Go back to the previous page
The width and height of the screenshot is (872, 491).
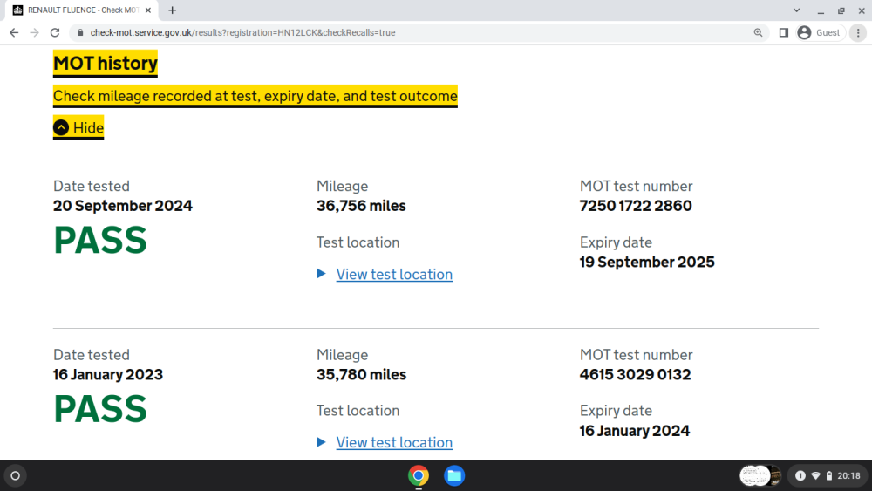(14, 33)
